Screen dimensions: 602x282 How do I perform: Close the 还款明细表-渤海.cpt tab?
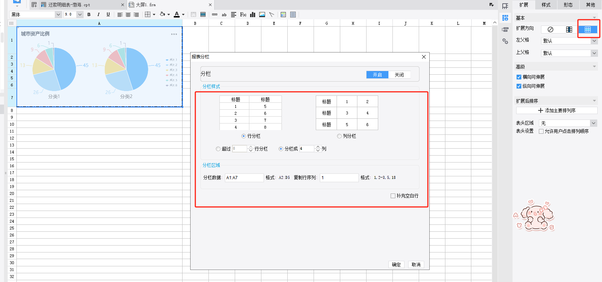click(123, 5)
